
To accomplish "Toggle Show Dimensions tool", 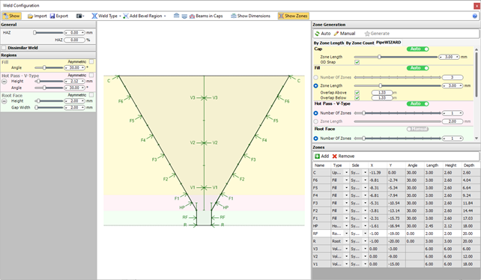I will 251,16.
